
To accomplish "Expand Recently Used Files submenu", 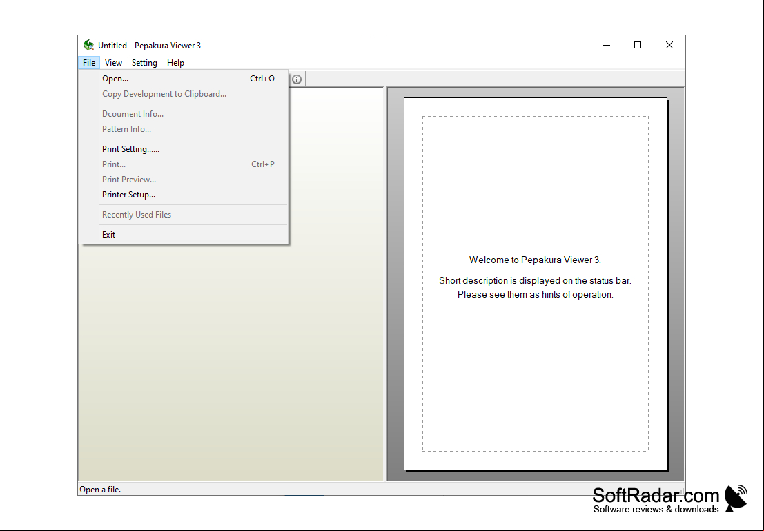I will [x=184, y=214].
